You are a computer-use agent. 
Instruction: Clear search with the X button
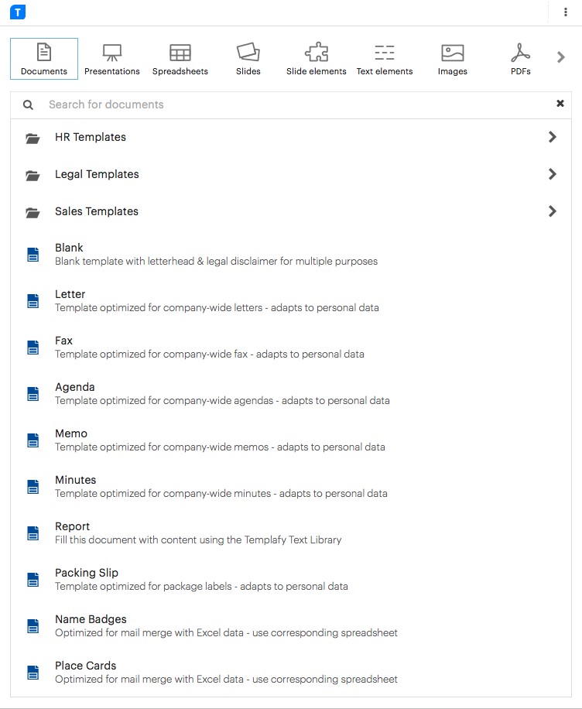tap(560, 104)
